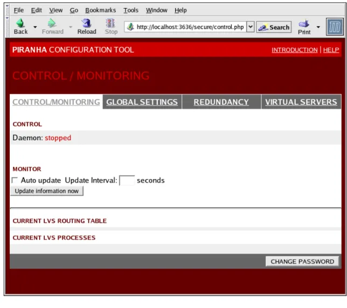Switch to the GLOBAL SETTINGS tab
This screenshot has height=308, width=347.
click(142, 102)
